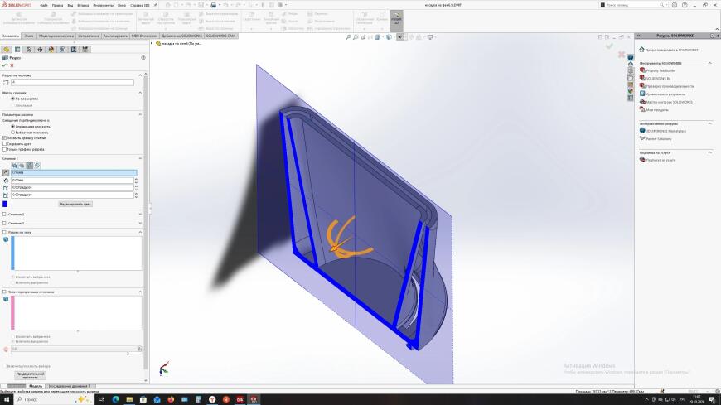The image size is (721, 405).
Task: Open Design Library icon in task pane strip
Action: coord(631,71)
